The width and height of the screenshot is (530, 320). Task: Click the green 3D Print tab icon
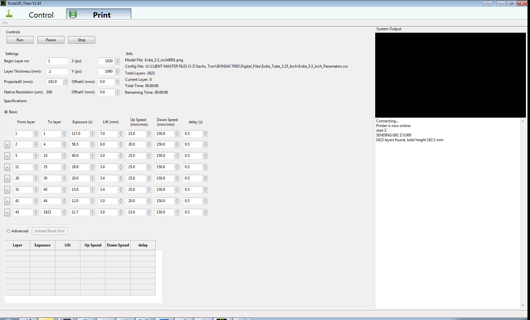tap(73, 14)
